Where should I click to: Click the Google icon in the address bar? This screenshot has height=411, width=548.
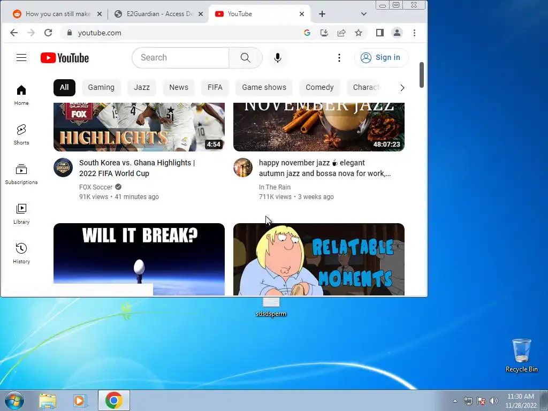pyautogui.click(x=307, y=33)
